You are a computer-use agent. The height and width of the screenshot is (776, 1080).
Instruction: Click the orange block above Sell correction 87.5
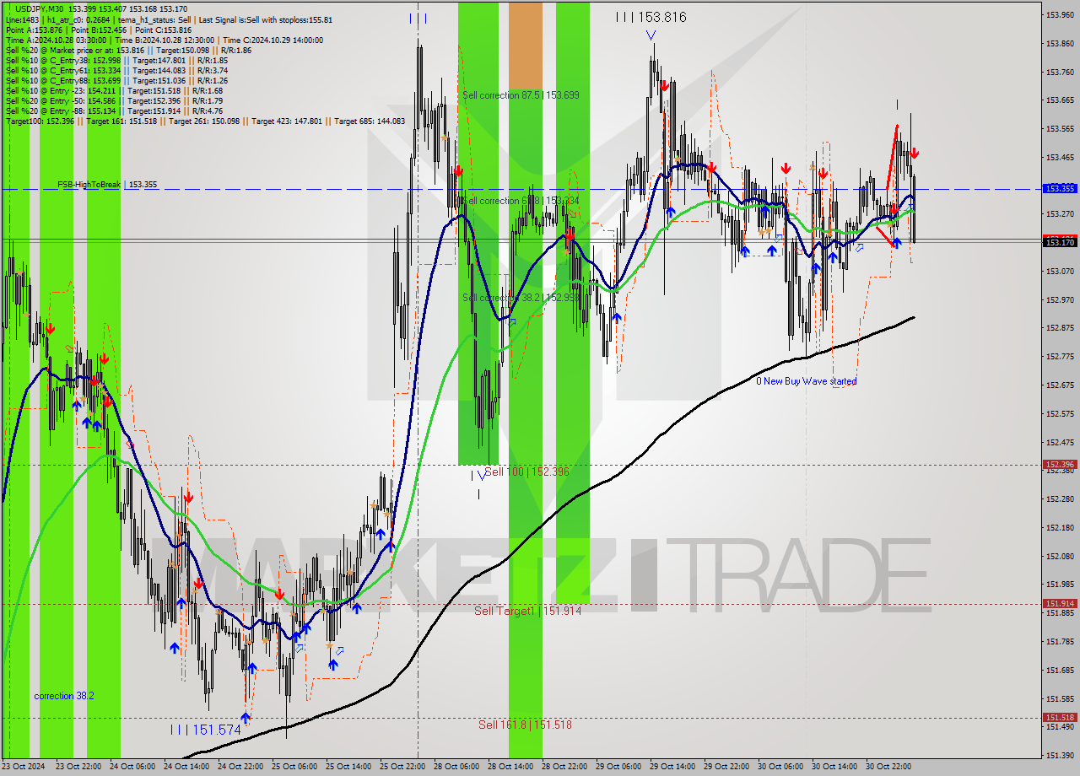(x=525, y=46)
